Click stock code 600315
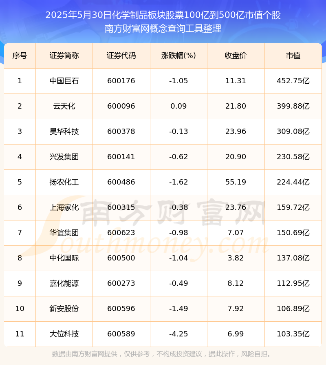Image resolution: width=326 pixels, height=365 pixels. 121,207
